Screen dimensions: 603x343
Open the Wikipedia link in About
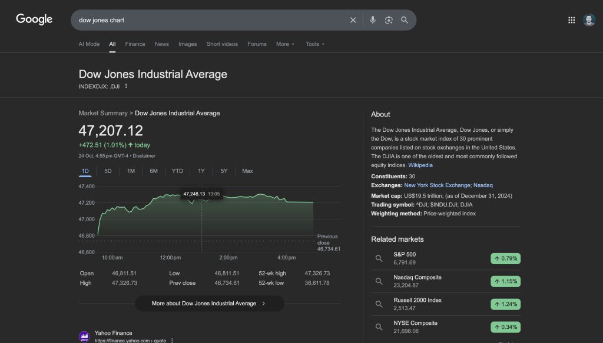pyautogui.click(x=420, y=165)
